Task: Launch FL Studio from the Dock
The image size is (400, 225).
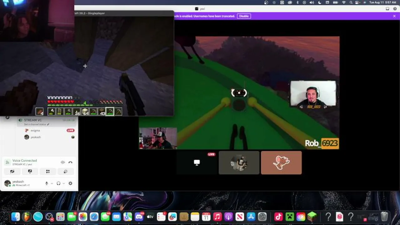Action: pyautogui.click(x=27, y=217)
